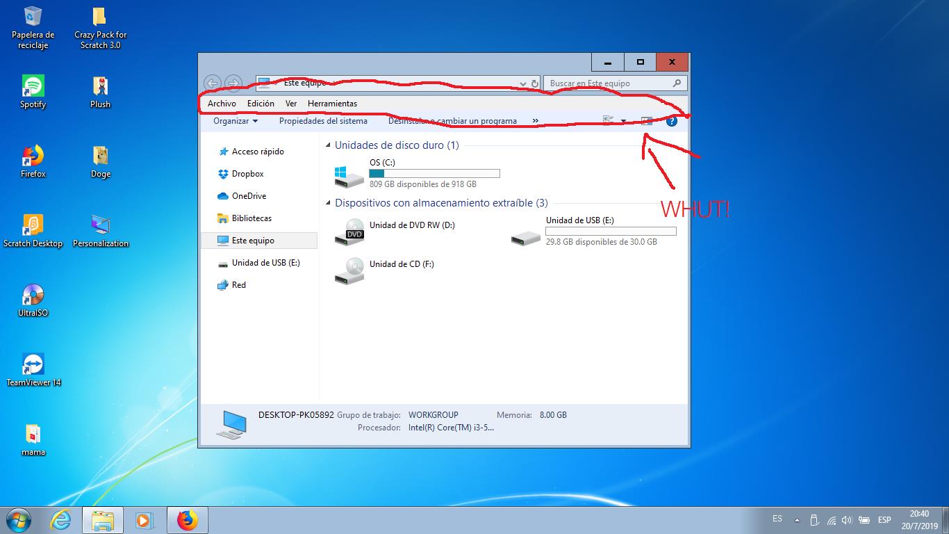Screen dimensions: 949x534
Task: Select the Unidad de DVD RW (D:) icon
Action: click(x=349, y=232)
